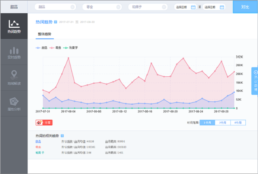The width and height of the screenshot is (258, 174).
Task: Open 属性分析 in the sidebar
Action: pyautogui.click(x=14, y=104)
